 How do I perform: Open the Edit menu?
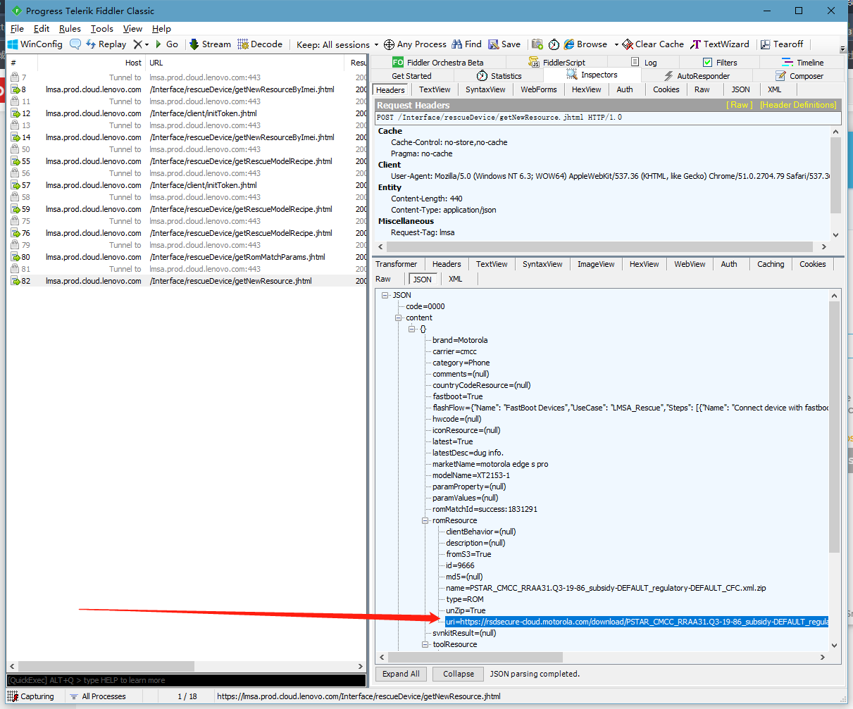coord(42,29)
